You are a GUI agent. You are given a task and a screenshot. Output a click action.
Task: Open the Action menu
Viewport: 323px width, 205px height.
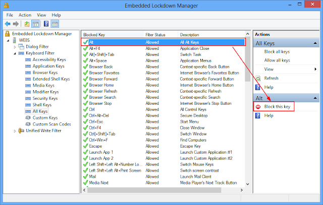click(25, 15)
